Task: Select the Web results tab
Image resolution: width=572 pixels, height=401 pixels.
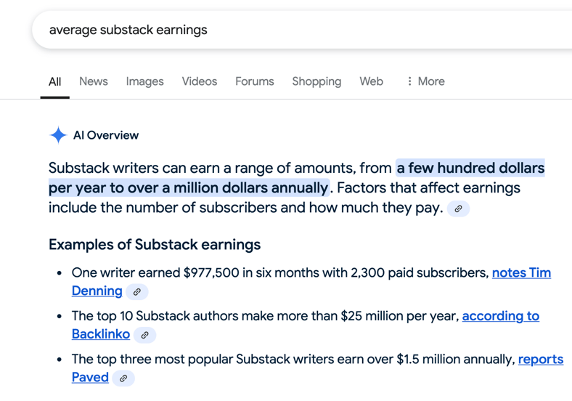Action: click(x=372, y=81)
